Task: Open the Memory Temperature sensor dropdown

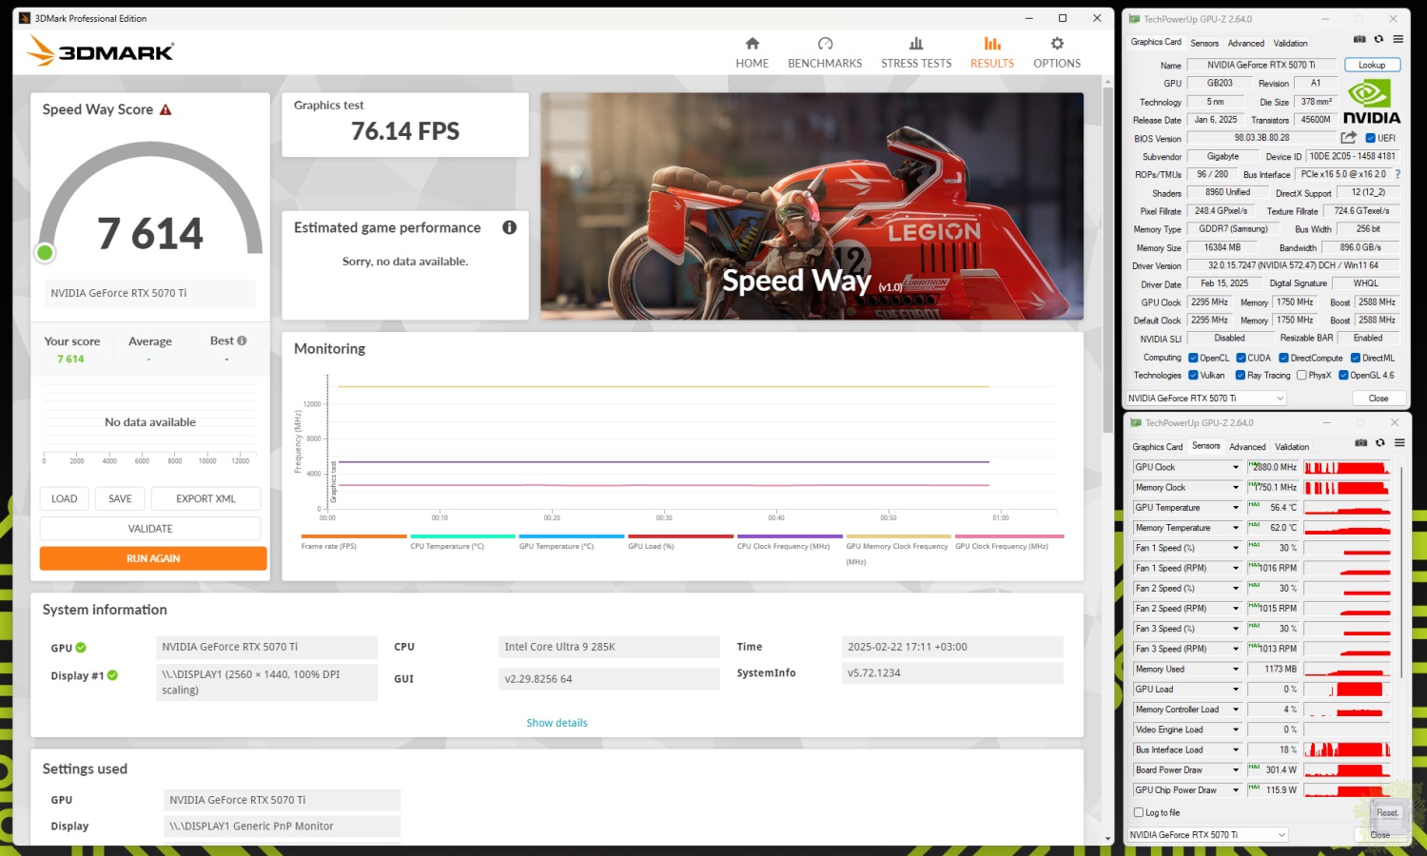Action: [1236, 528]
